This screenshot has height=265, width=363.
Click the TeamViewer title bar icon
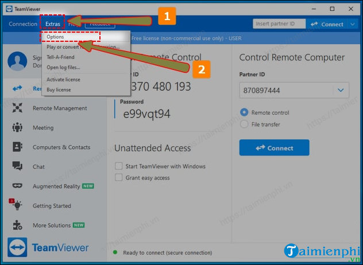pyautogui.click(x=9, y=9)
